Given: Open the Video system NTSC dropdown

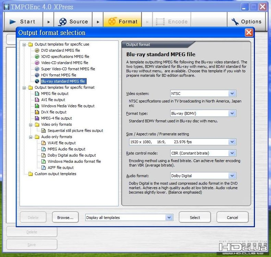Looking at the screenshot, I should click(x=232, y=94).
